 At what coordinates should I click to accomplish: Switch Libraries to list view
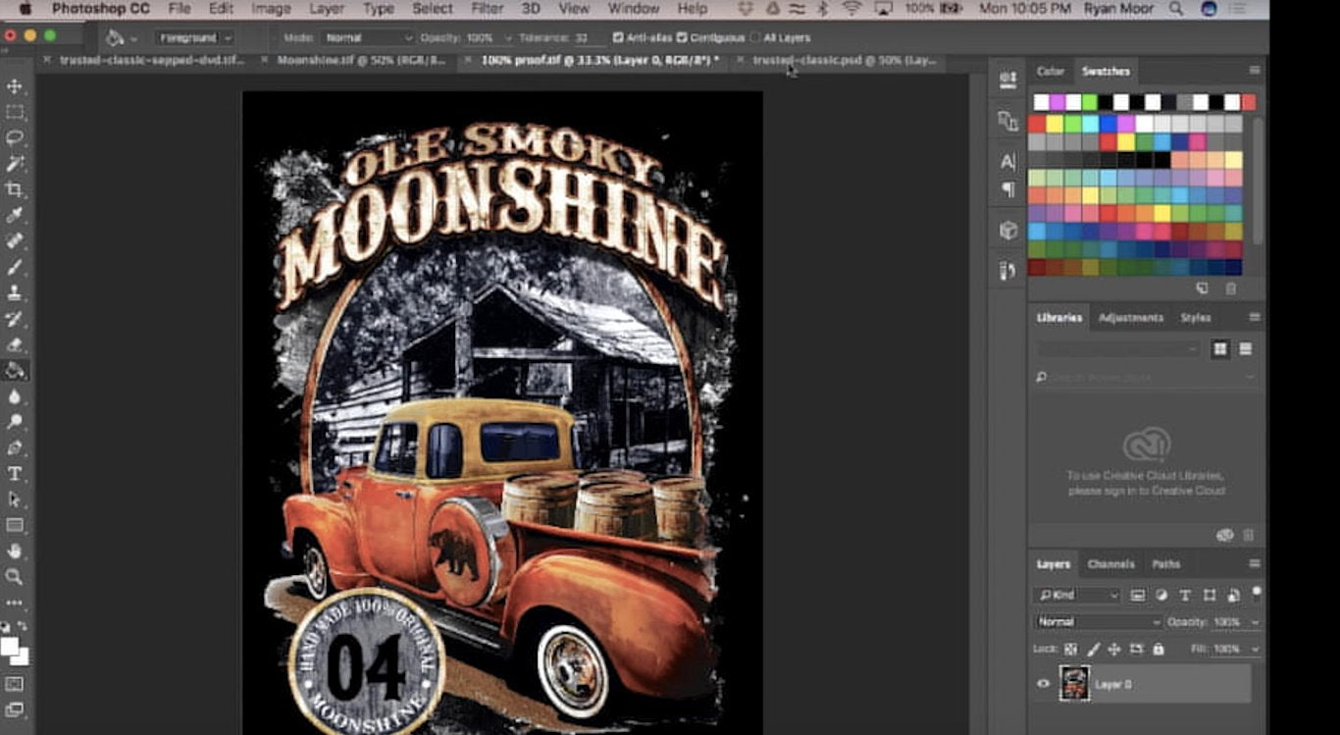pos(1246,348)
